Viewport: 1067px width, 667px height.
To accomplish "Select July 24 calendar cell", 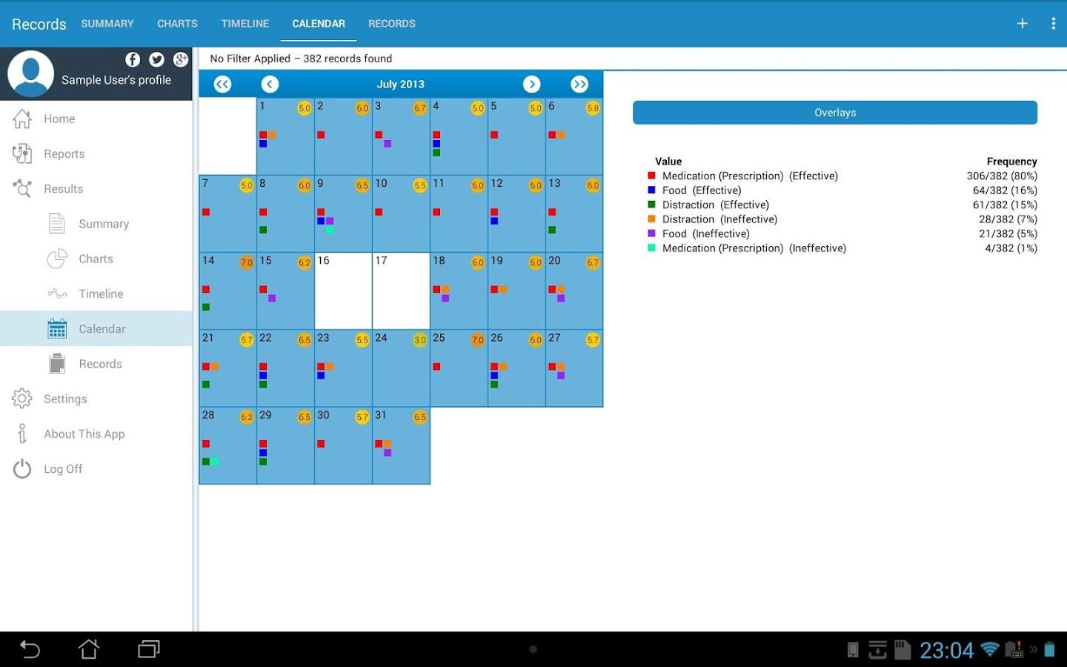I will coord(401,368).
